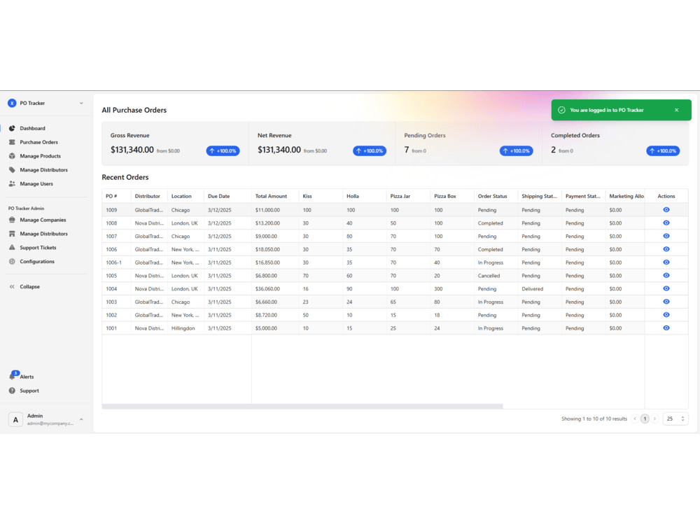Go to page 1 in pagination

pos(645,418)
